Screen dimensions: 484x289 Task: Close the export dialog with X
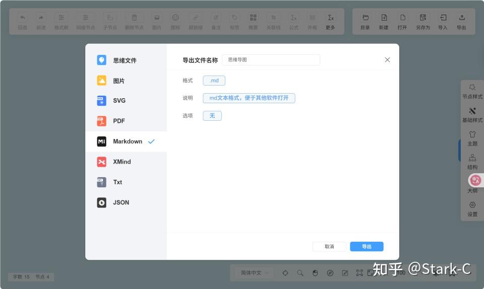pos(387,60)
